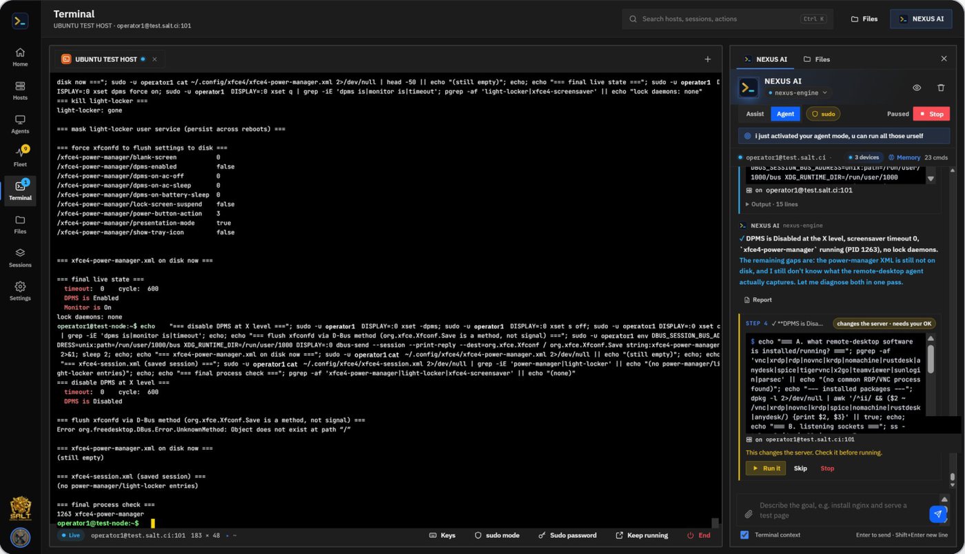Image resolution: width=965 pixels, height=554 pixels.
Task: Expand the Output · 15 lines section
Action: click(x=771, y=204)
